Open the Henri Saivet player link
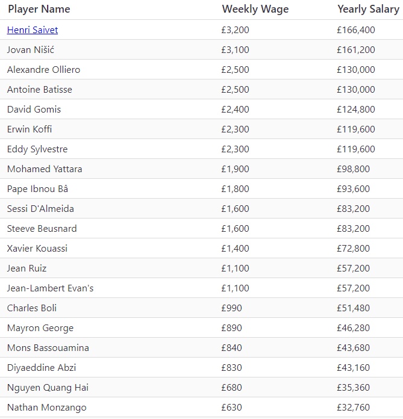The image size is (403, 419). point(33,29)
